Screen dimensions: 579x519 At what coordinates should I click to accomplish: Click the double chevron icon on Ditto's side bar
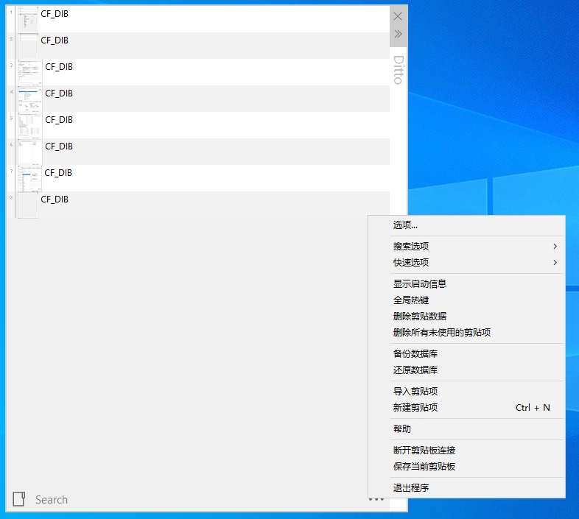398,34
